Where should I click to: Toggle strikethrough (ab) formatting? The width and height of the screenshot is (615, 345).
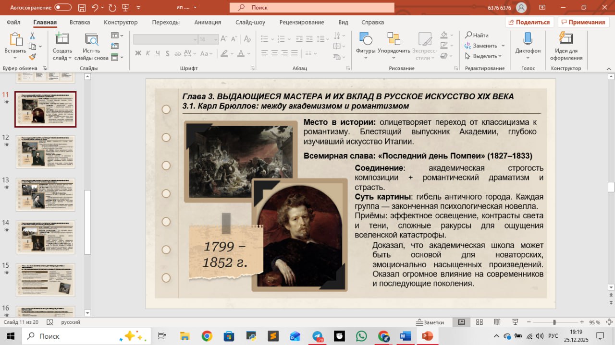coord(179,53)
